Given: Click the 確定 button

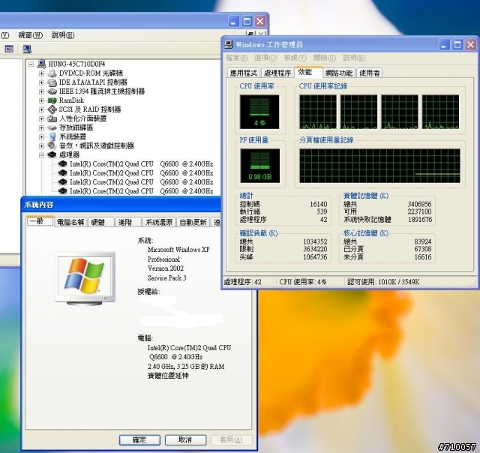Looking at the screenshot, I should click(x=139, y=440).
